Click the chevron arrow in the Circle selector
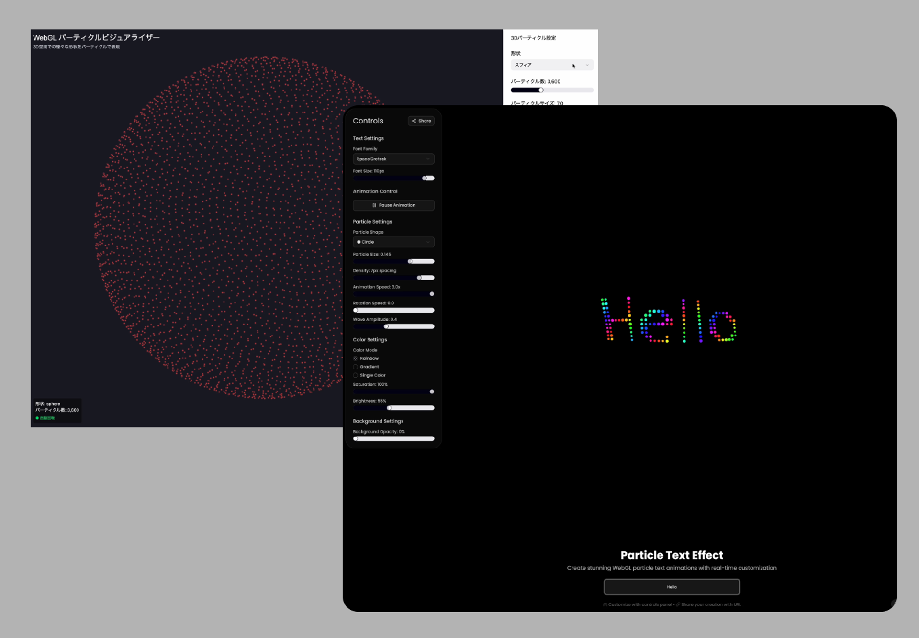Image resolution: width=919 pixels, height=638 pixels. coord(428,242)
